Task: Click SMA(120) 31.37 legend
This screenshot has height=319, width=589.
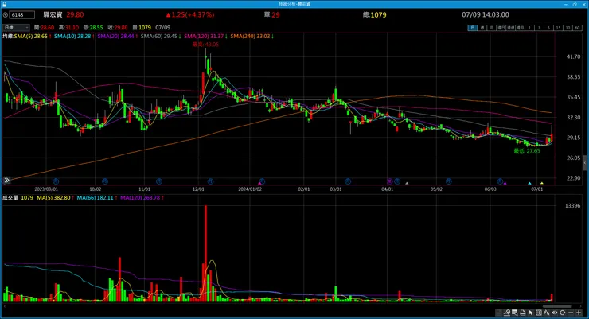Action: tap(206, 37)
